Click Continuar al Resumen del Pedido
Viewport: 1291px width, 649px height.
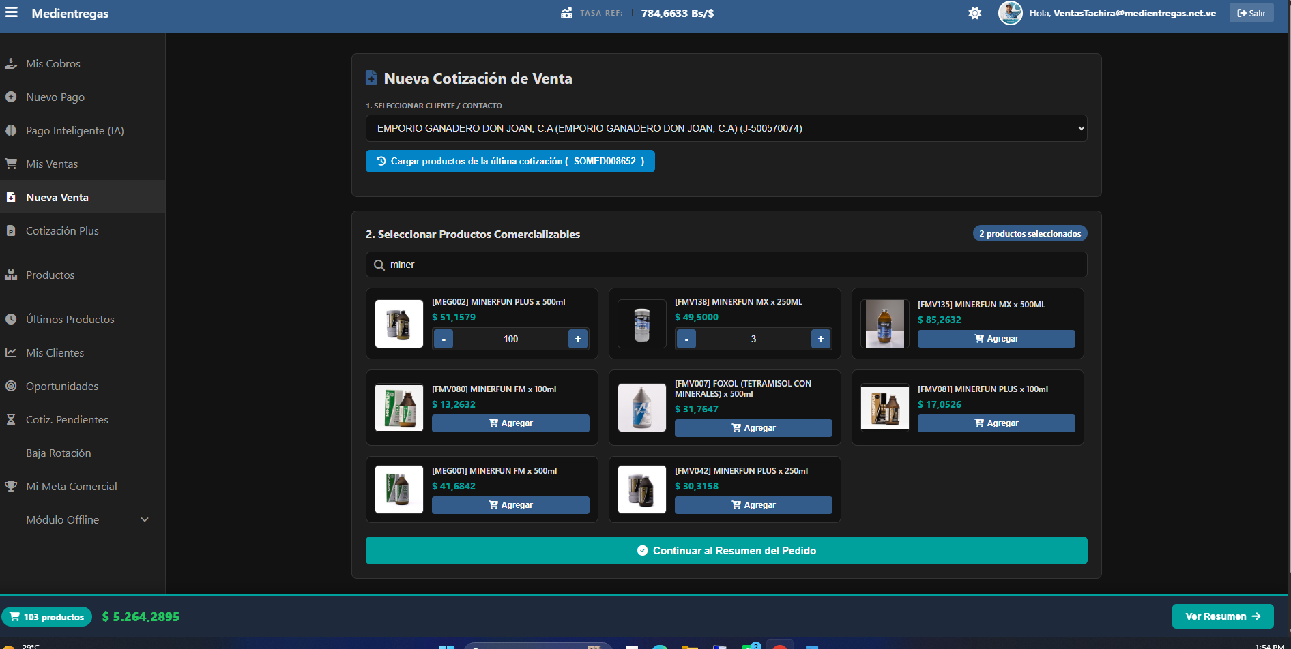coord(726,551)
